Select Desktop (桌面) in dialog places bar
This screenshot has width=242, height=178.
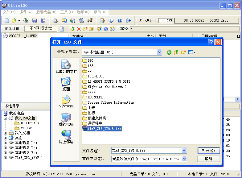pos(66,84)
